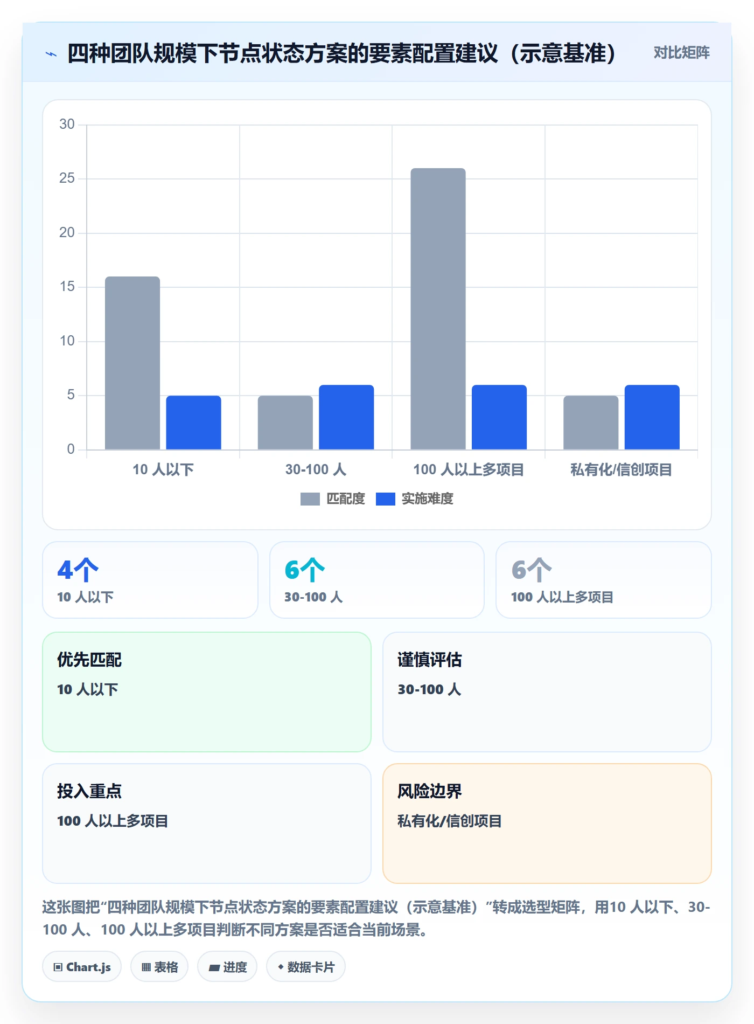Click the 对比矩阵 label in header

pos(681,53)
